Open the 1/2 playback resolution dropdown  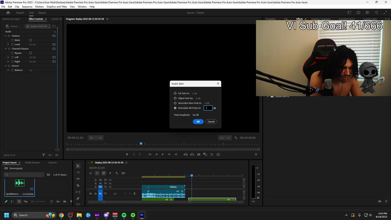pos(225,138)
